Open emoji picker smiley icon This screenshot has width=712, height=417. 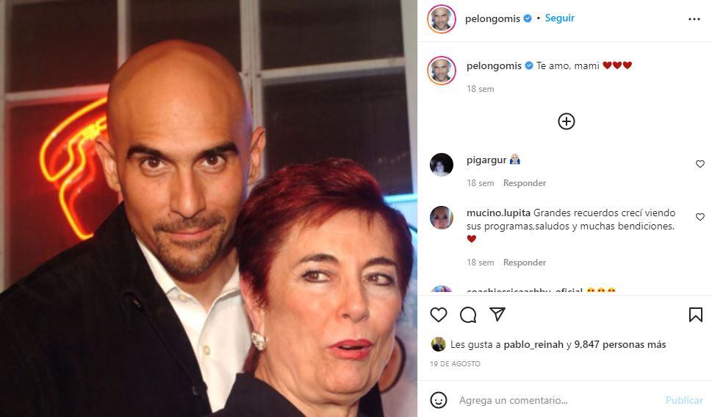(439, 400)
